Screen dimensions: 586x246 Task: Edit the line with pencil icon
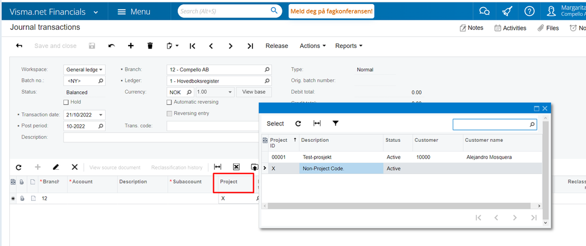point(56,168)
